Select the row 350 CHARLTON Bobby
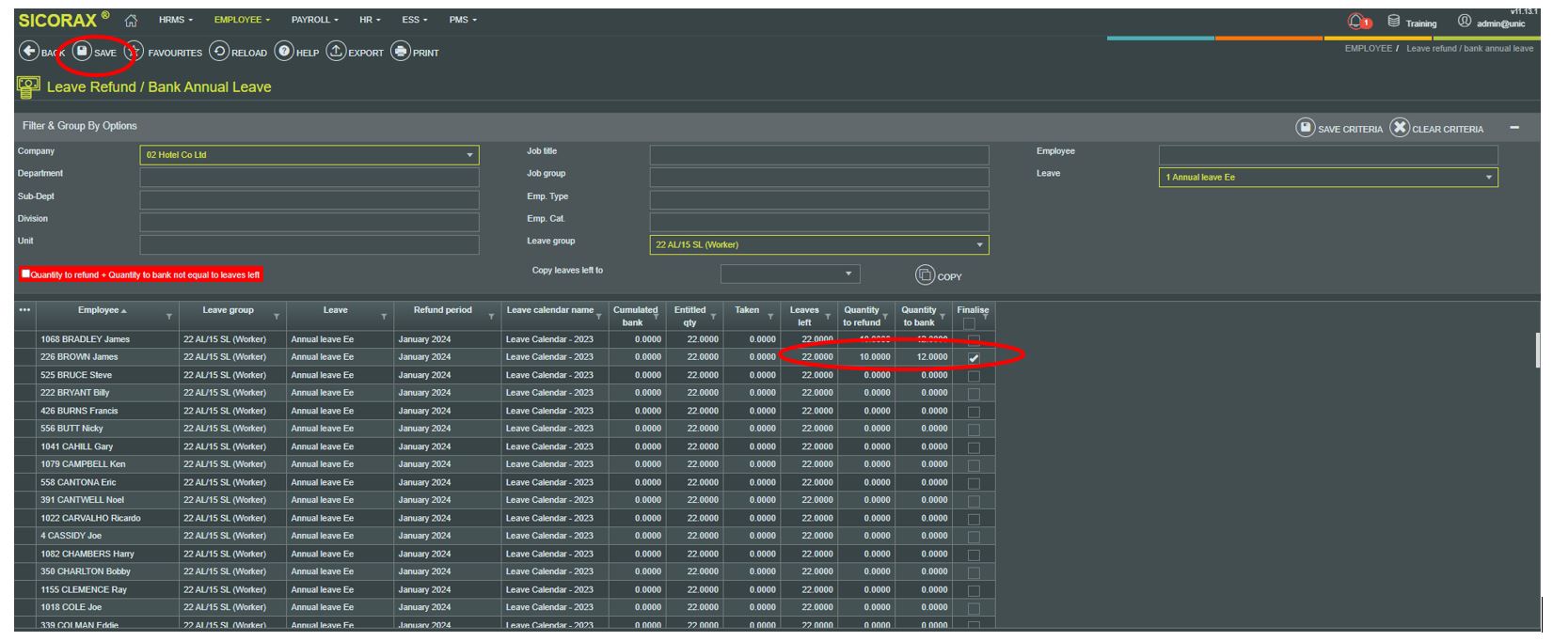Image resolution: width=1553 pixels, height=641 pixels. click(505, 571)
